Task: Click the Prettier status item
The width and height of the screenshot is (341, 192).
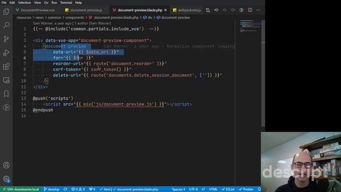Action: [x=246, y=189]
